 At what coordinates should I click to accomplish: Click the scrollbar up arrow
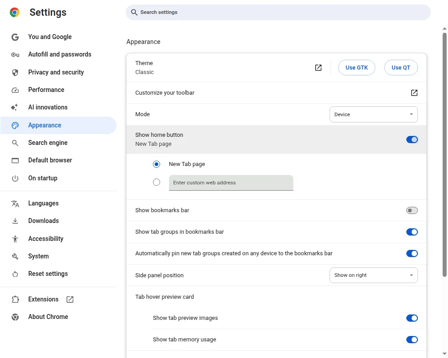click(x=444, y=29)
